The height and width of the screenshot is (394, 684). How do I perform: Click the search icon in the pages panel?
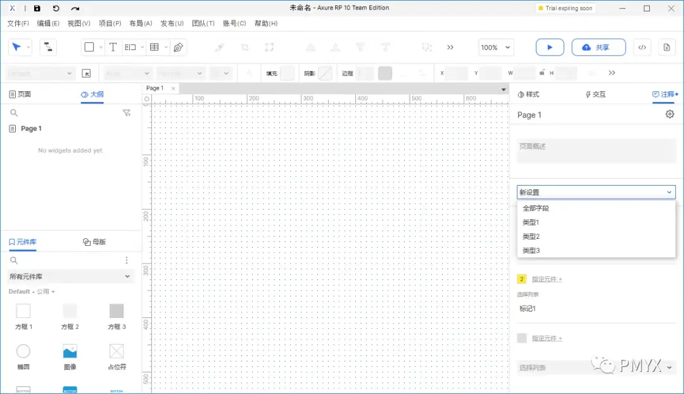pos(13,113)
